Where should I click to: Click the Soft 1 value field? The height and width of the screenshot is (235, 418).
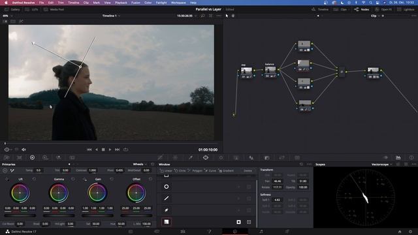277,200
